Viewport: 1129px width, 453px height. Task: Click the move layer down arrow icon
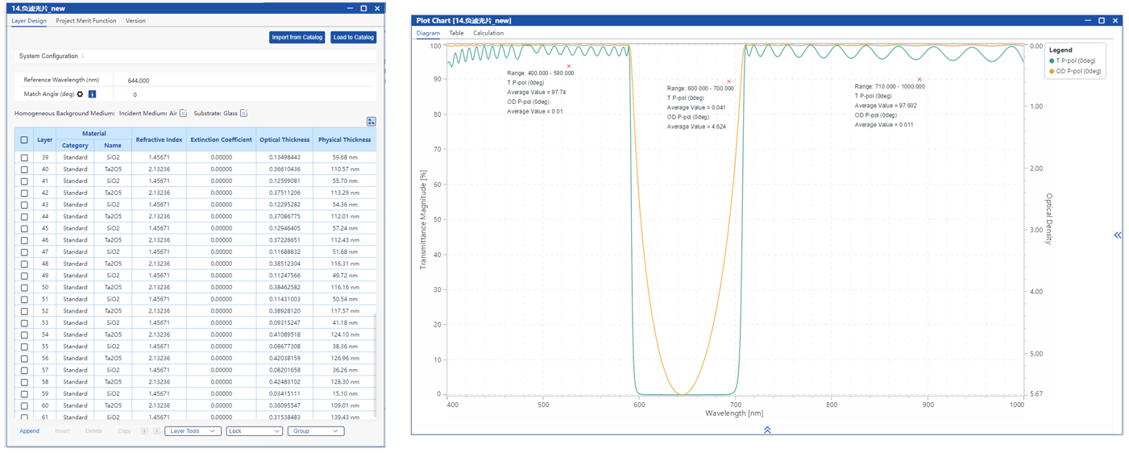point(156,431)
